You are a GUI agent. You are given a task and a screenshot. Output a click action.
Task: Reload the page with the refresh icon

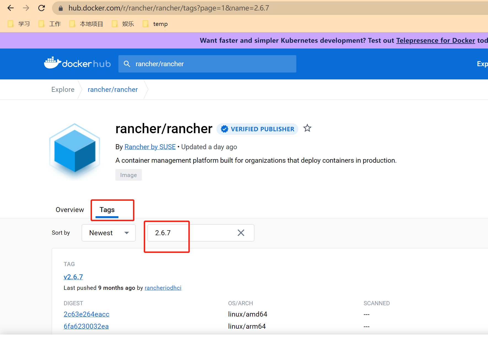[42, 8]
